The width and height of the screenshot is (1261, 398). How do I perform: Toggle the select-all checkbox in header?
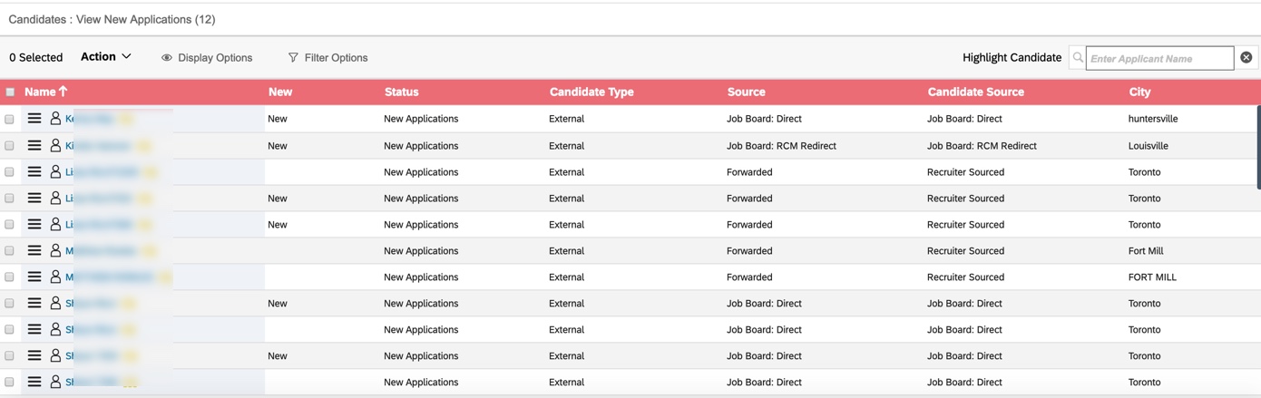point(10,92)
